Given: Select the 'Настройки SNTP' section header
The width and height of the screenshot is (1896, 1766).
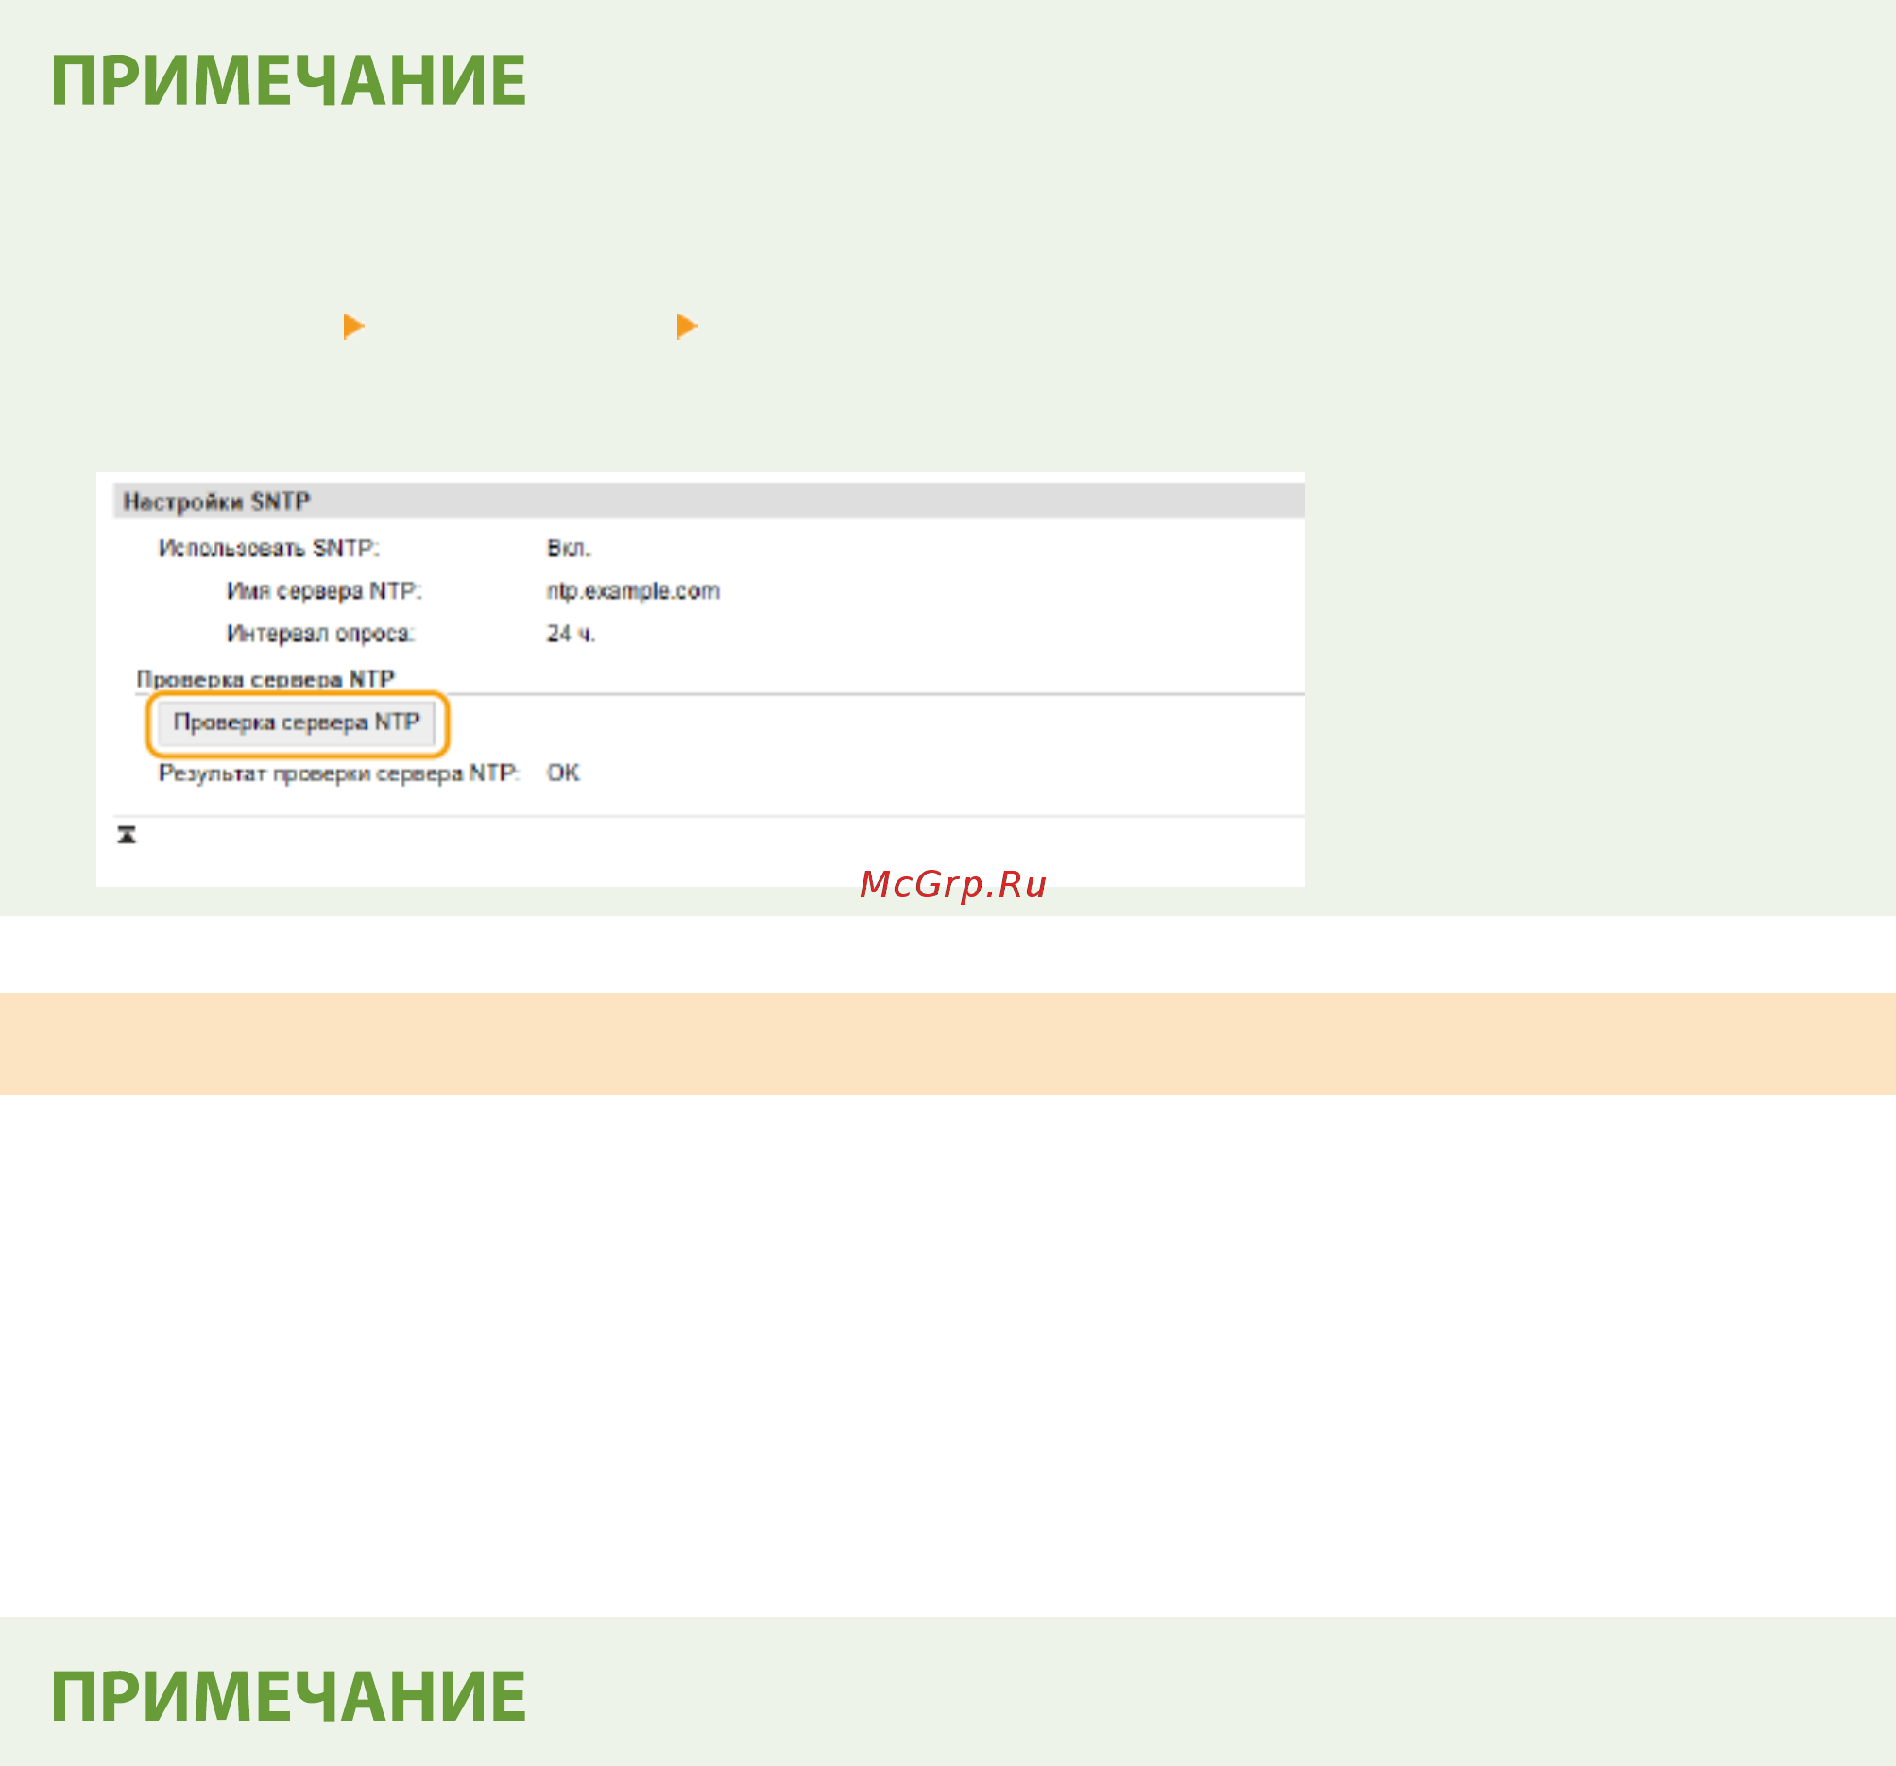Looking at the screenshot, I should [709, 501].
